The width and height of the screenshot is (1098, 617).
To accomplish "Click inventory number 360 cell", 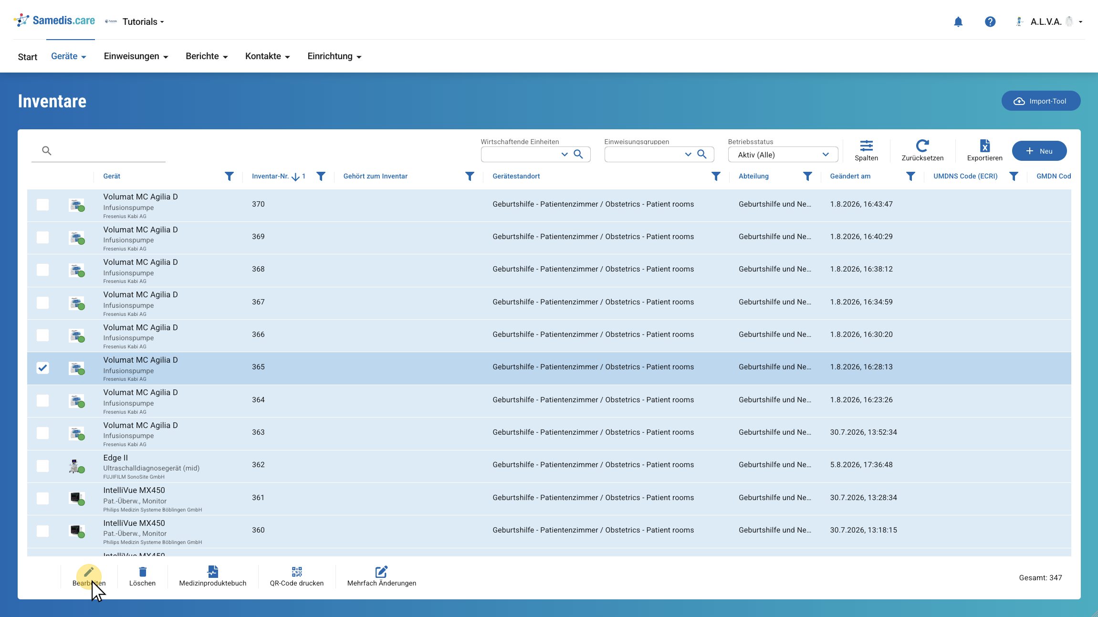I will pyautogui.click(x=258, y=530).
